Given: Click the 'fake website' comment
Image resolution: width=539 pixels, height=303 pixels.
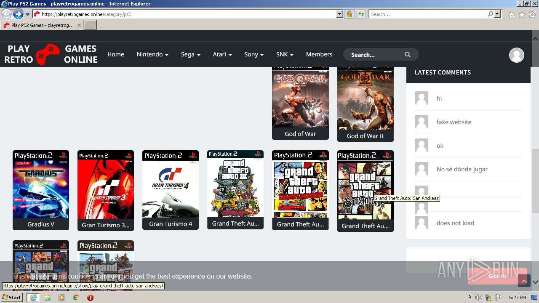Looking at the screenshot, I should coord(454,122).
